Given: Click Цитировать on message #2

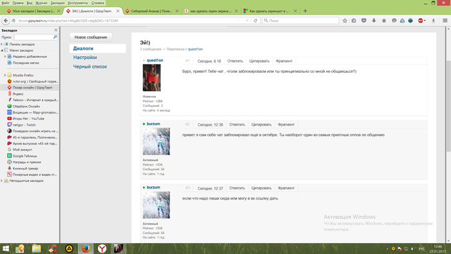Looking at the screenshot, I should 262,124.
